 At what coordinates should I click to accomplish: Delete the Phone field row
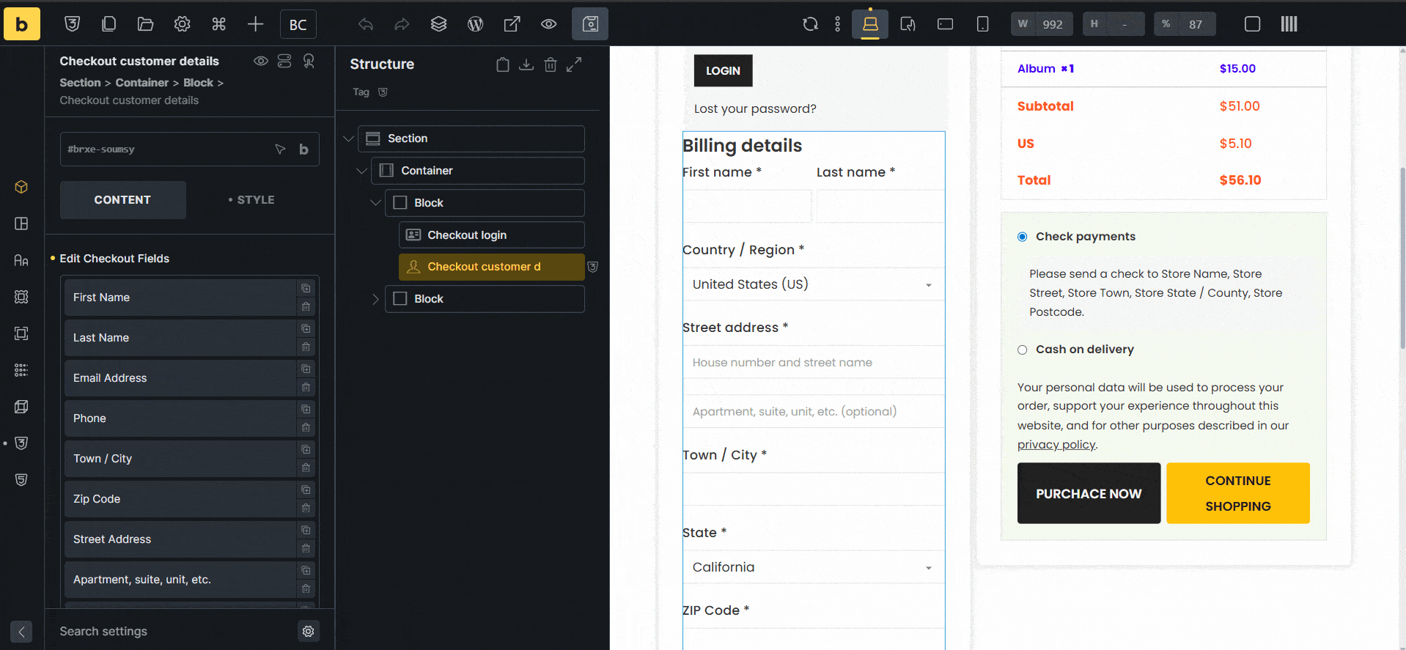tap(306, 427)
